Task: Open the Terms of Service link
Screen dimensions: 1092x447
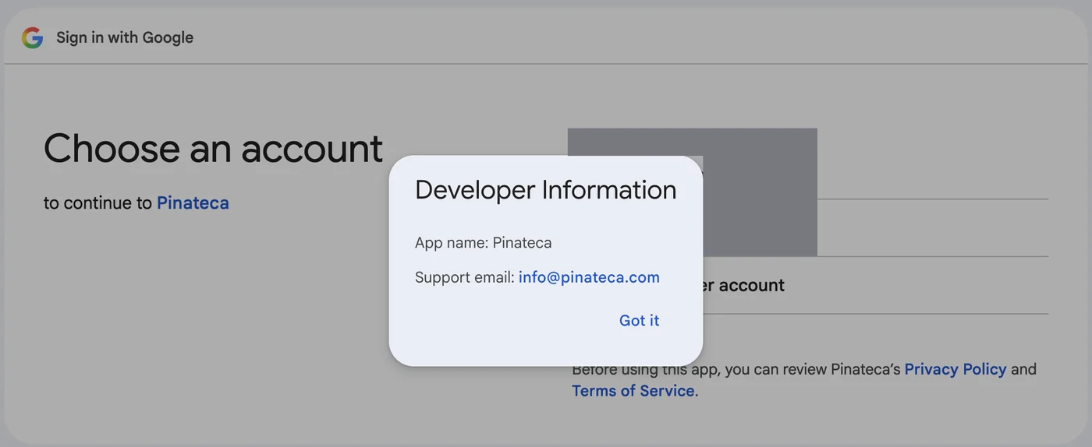Action: pos(633,391)
